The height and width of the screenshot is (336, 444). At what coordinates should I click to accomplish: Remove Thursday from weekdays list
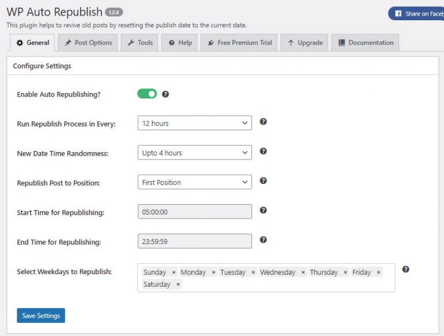346,272
